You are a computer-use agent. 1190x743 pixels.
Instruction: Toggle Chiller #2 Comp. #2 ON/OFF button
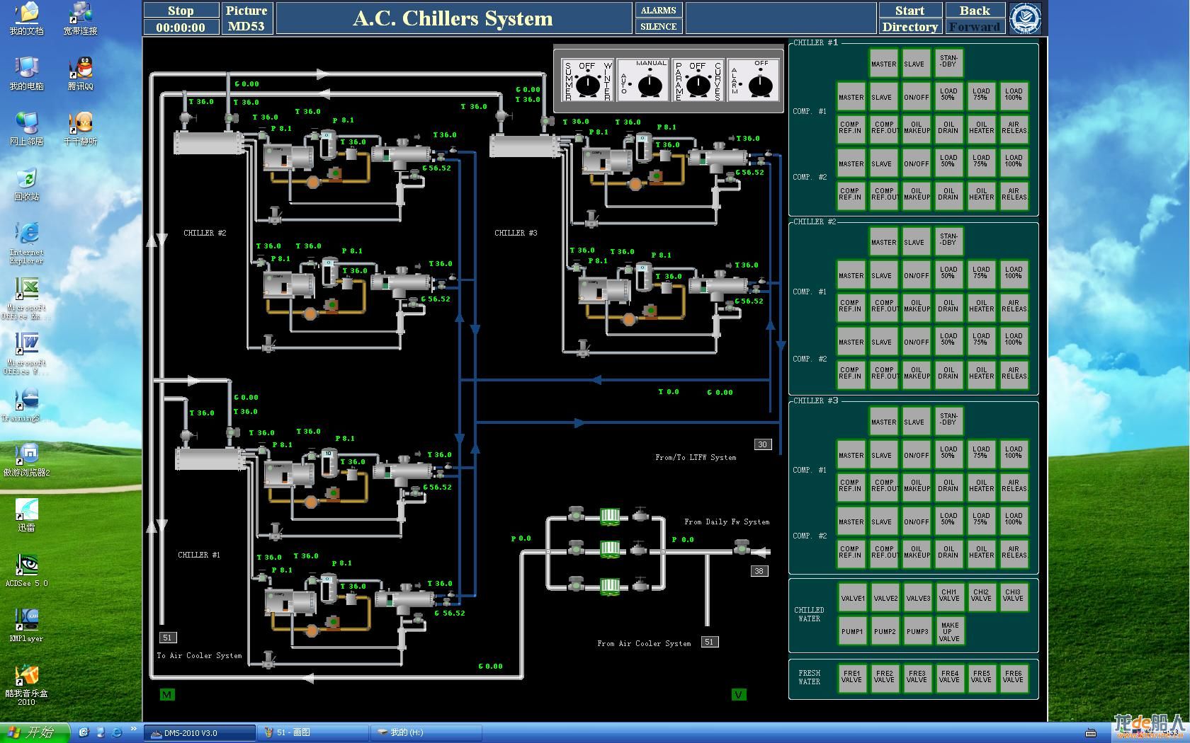(916, 342)
